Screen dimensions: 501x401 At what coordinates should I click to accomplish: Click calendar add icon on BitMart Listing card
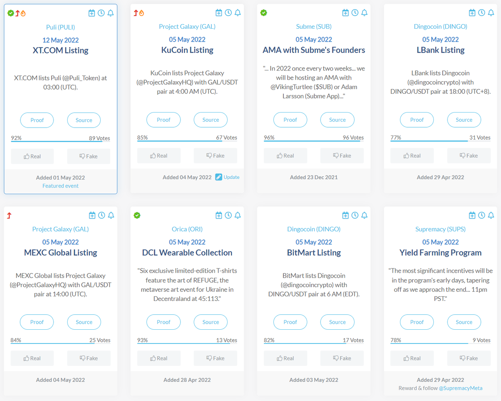[x=345, y=216]
